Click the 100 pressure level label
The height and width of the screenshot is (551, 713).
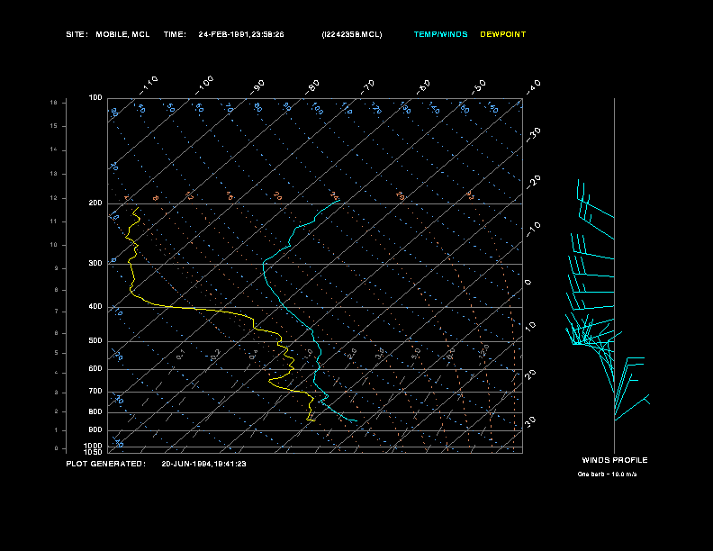point(95,98)
